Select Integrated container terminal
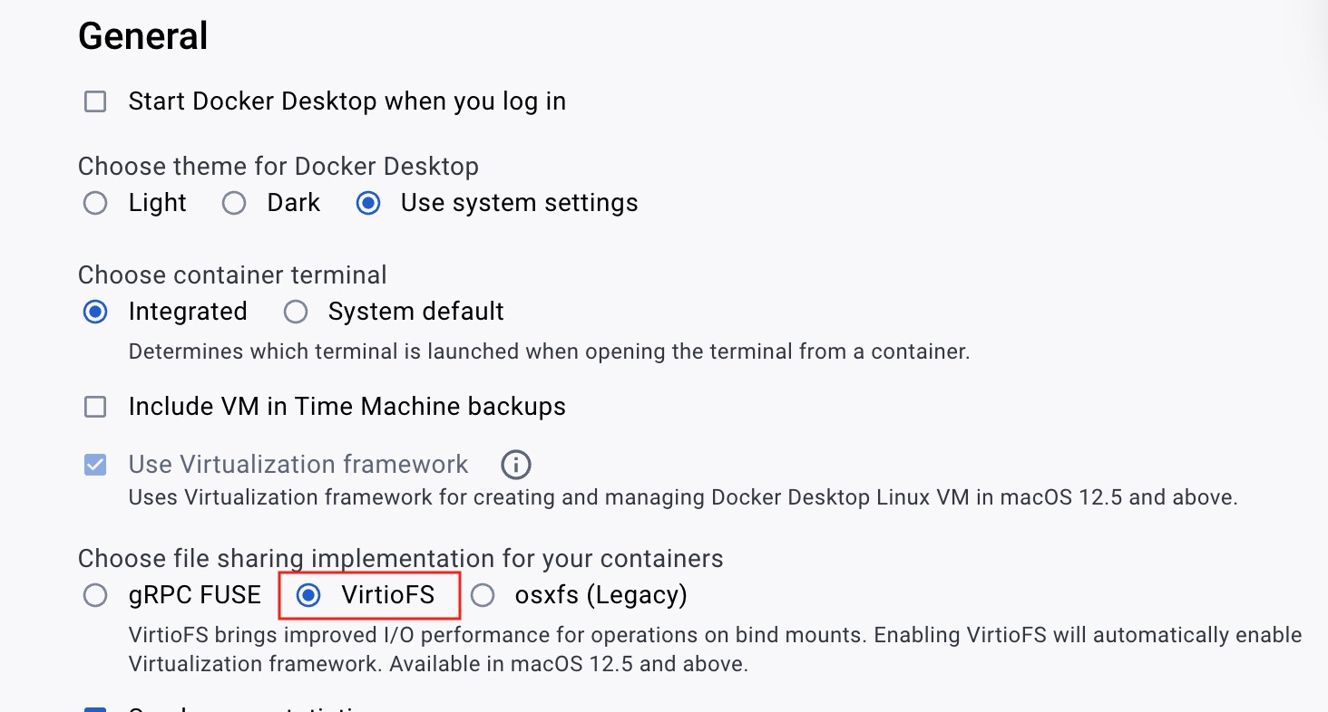 click(x=95, y=312)
